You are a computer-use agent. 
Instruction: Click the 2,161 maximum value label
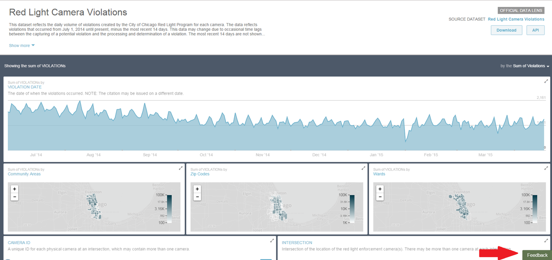click(x=541, y=98)
